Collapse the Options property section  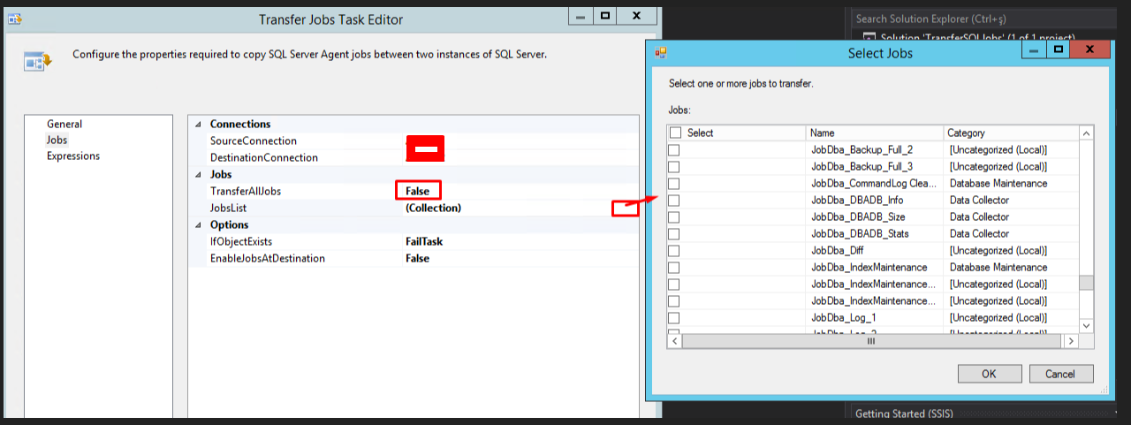tap(198, 225)
